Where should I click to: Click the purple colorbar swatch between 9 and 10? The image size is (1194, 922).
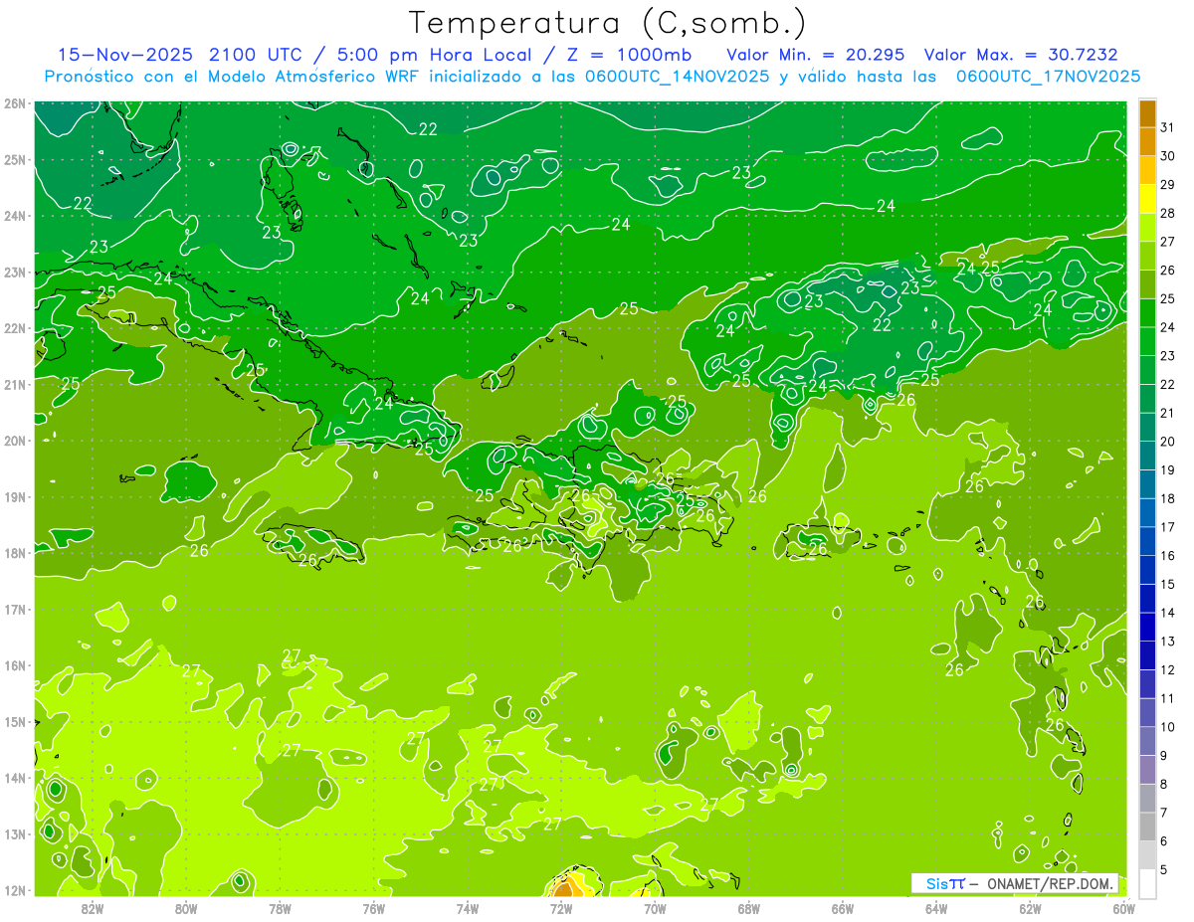pos(1147,741)
